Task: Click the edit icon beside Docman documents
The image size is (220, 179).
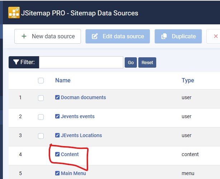Action: pos(57,97)
